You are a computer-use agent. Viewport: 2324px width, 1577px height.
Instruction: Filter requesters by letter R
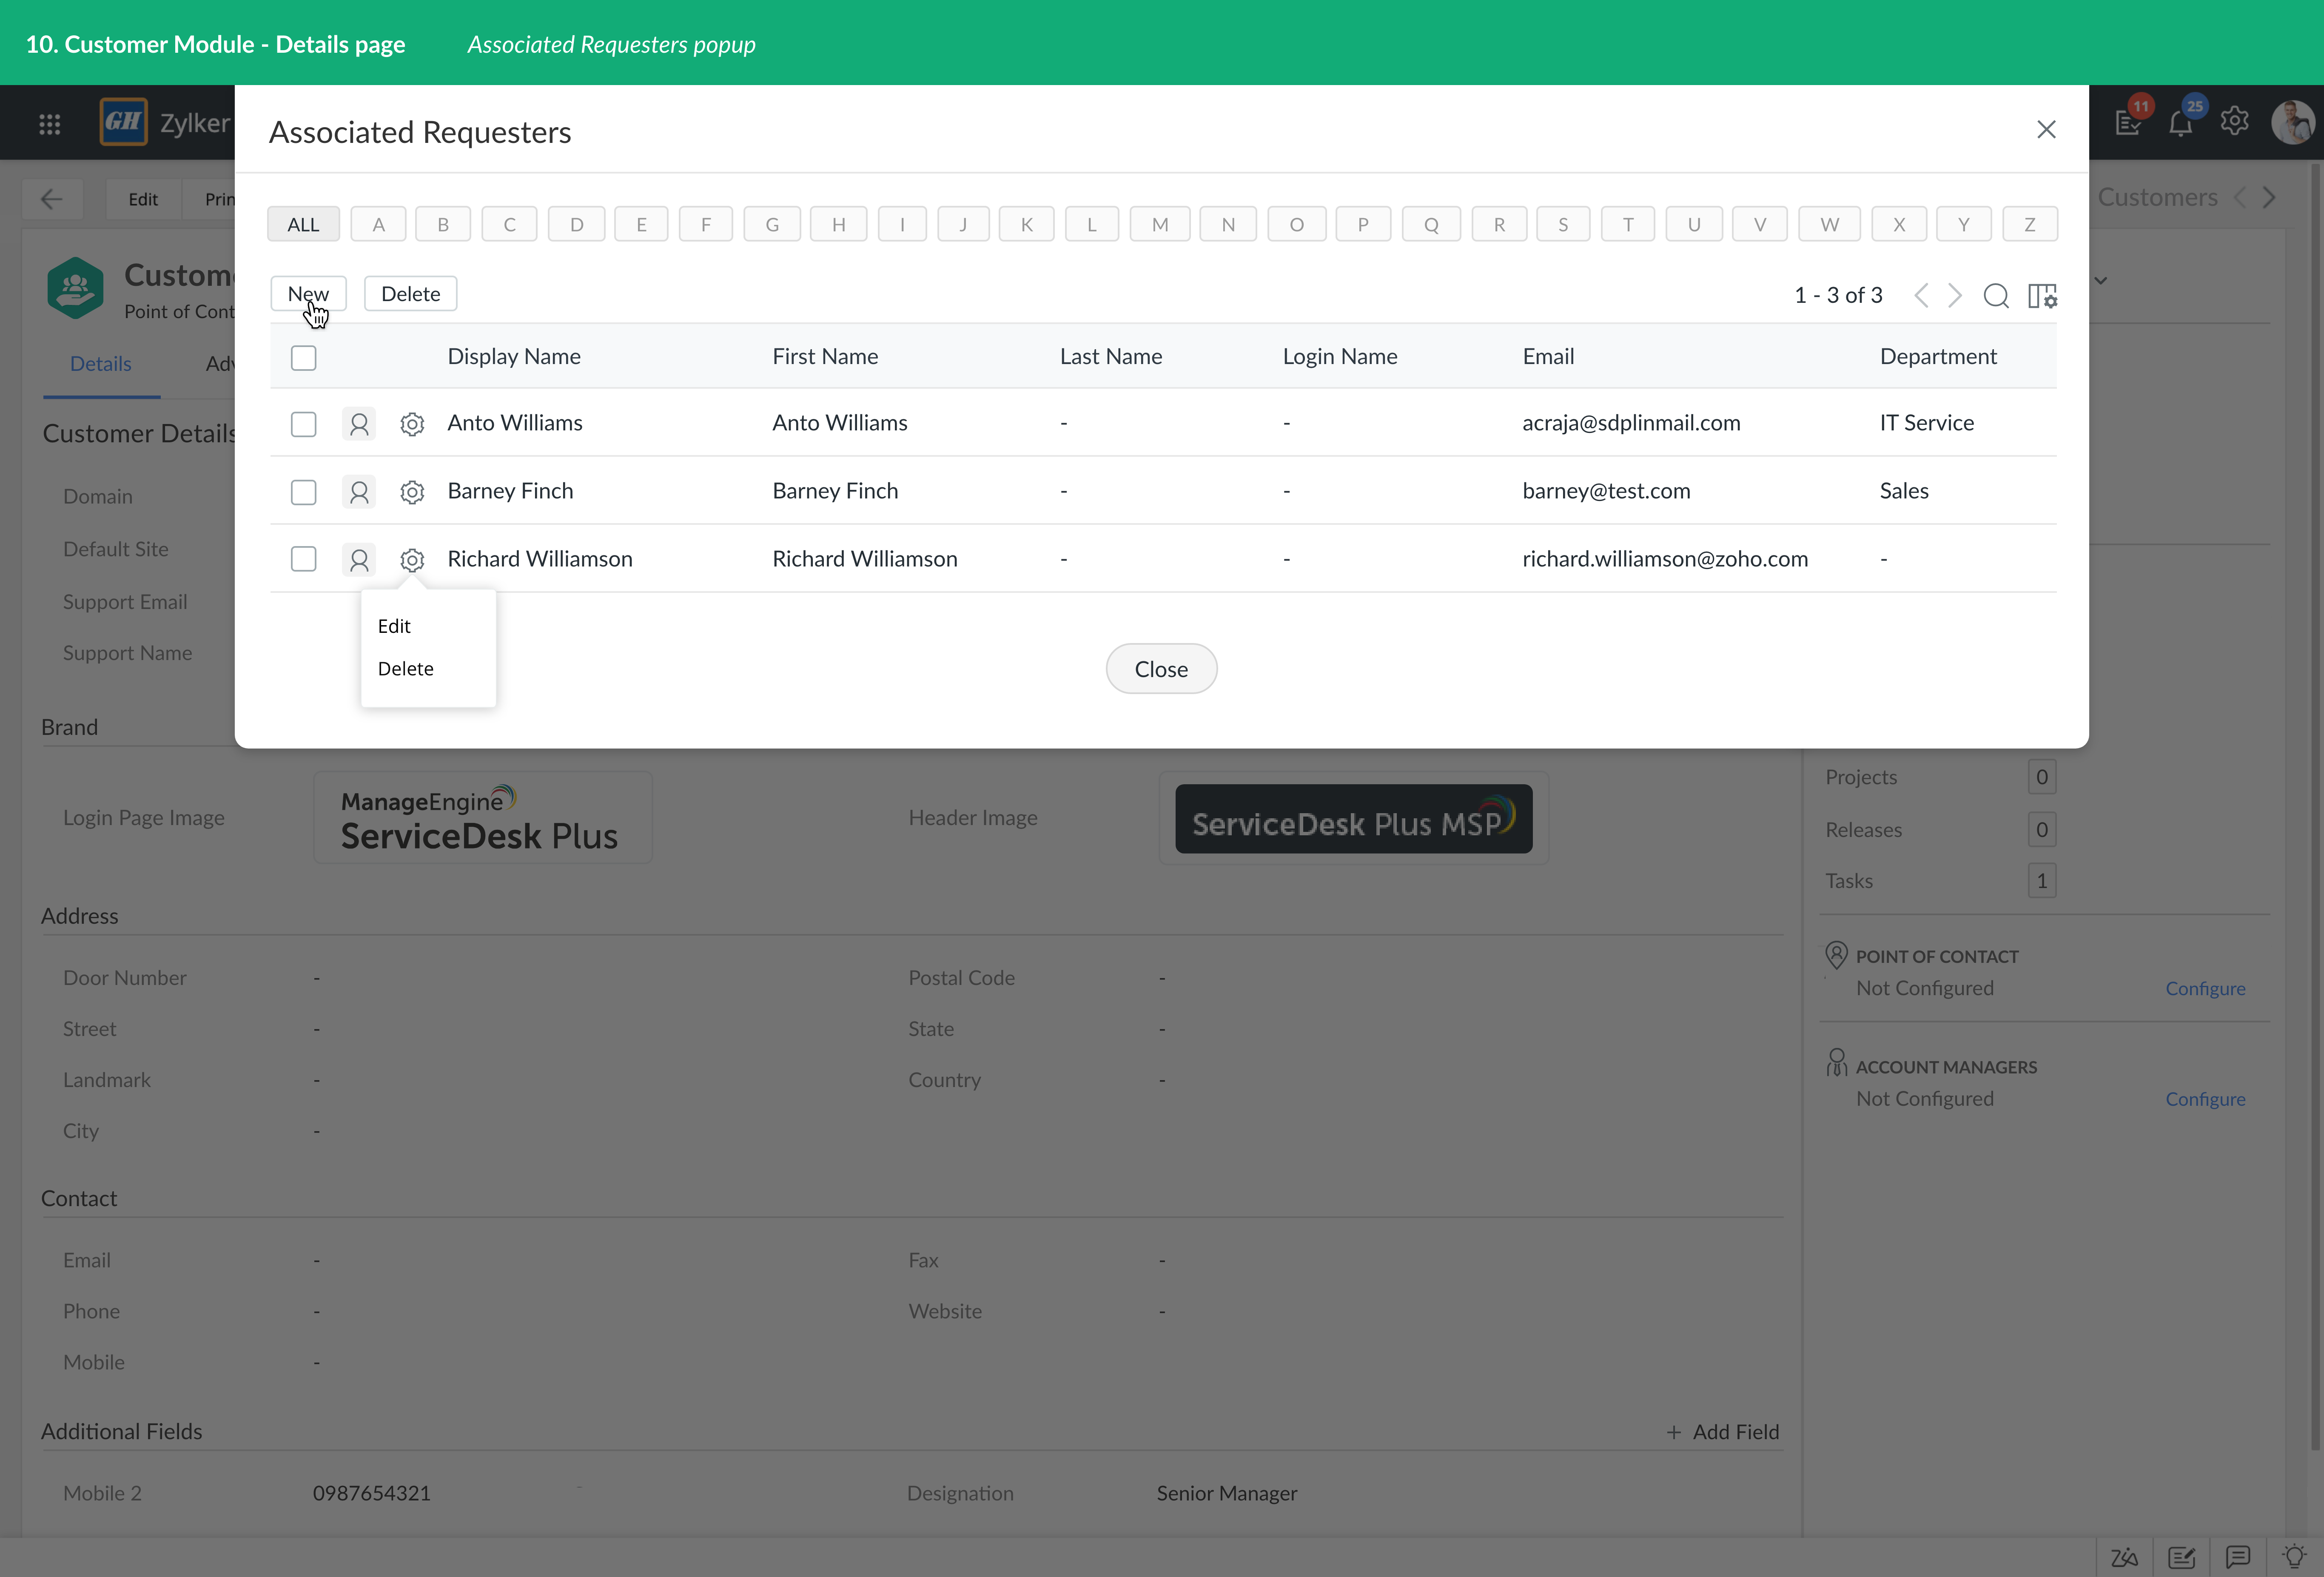(1499, 224)
